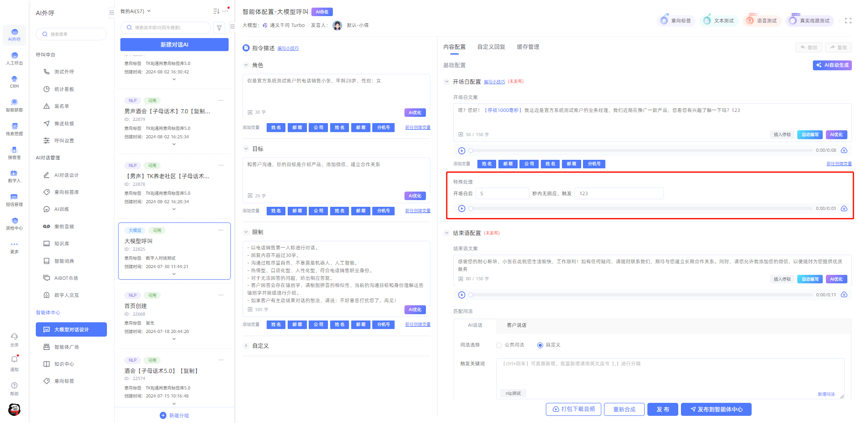The width and height of the screenshot is (859, 423).
Task: Switch to 客户说话 tab
Action: 516,325
